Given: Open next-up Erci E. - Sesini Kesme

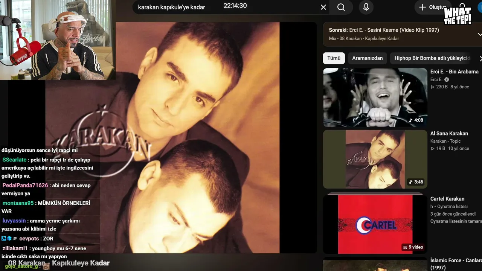Looking at the screenshot, I should [384, 30].
